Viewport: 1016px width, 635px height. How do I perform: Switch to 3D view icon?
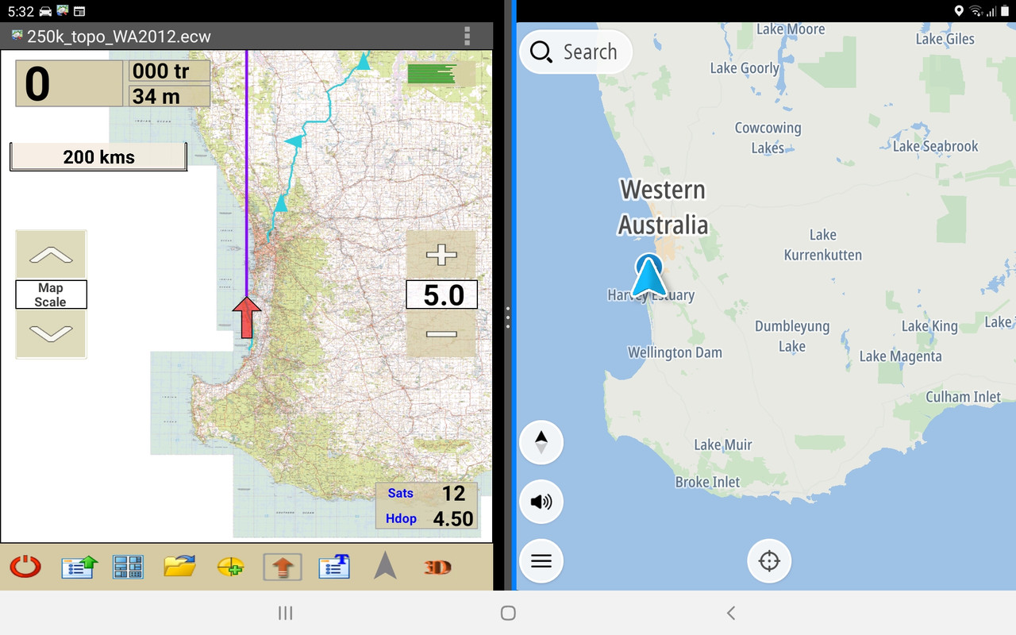coord(437,567)
